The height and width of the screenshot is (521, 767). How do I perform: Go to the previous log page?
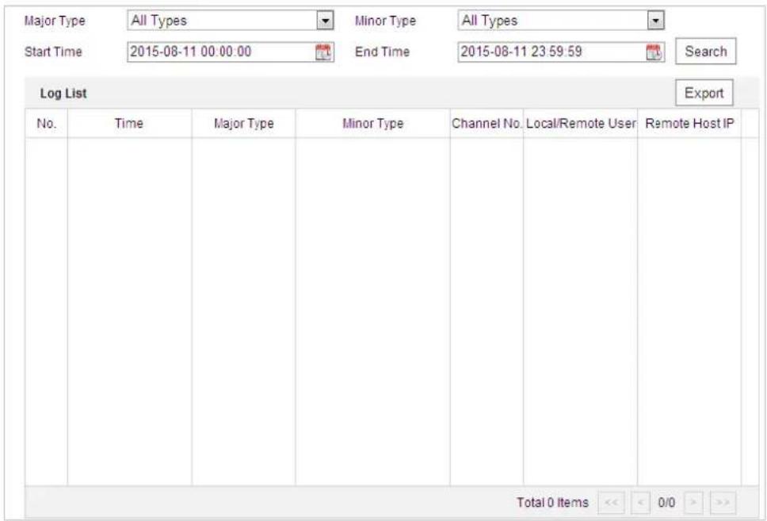640,503
